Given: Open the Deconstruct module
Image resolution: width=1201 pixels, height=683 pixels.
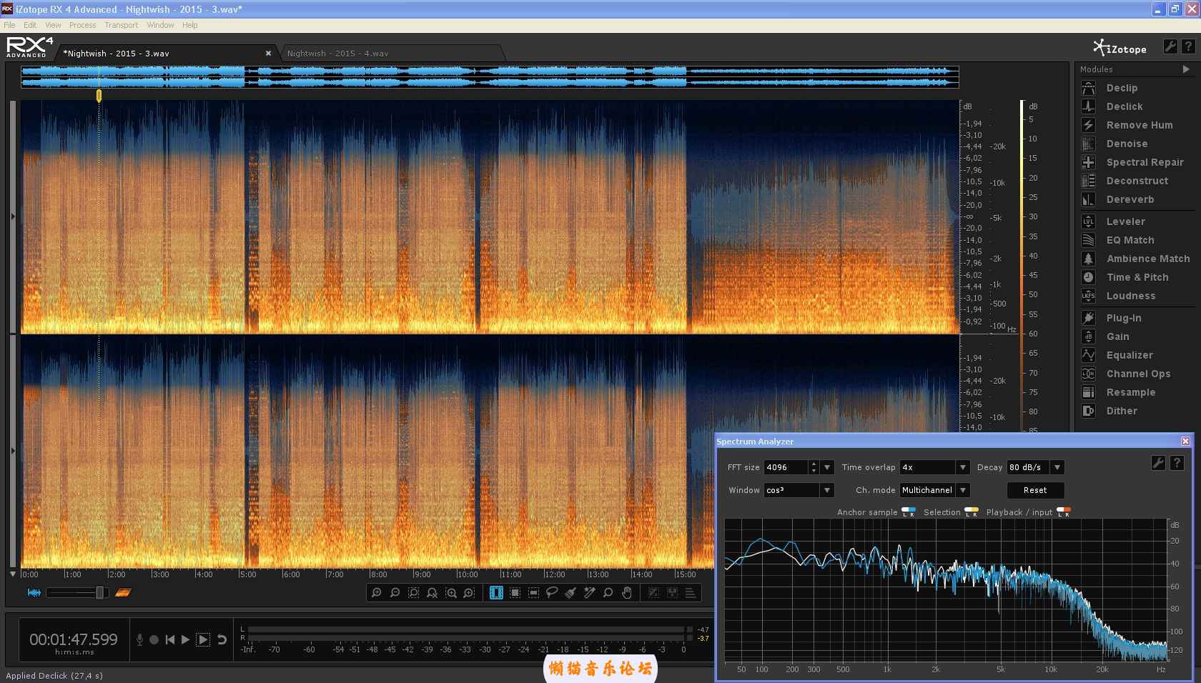Looking at the screenshot, I should [1137, 181].
